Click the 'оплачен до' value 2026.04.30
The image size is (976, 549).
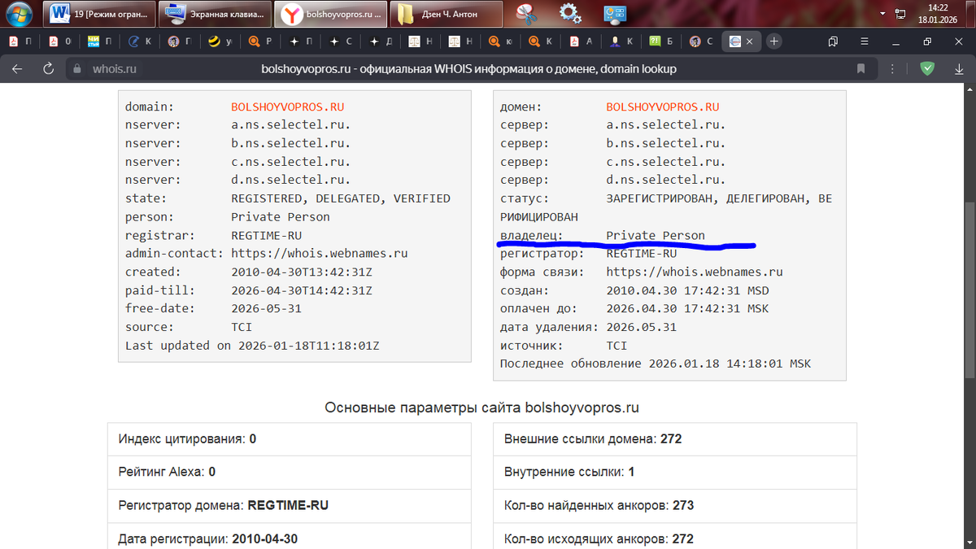(687, 308)
